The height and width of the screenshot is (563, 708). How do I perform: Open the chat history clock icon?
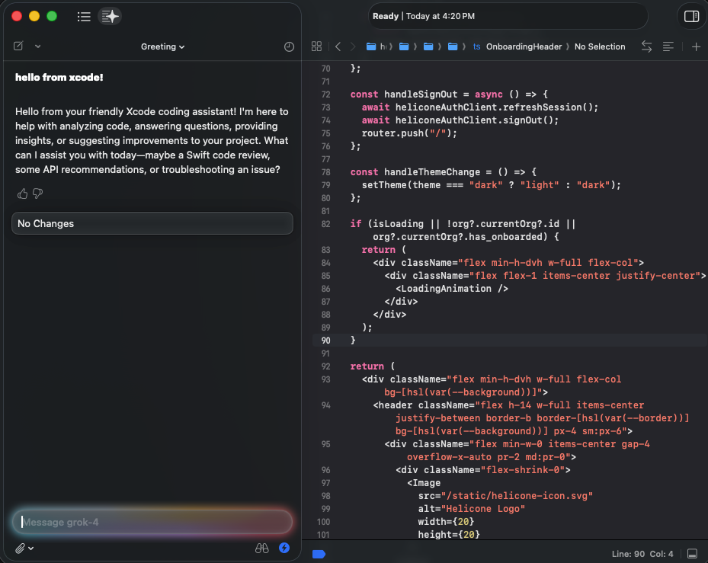[x=288, y=46]
